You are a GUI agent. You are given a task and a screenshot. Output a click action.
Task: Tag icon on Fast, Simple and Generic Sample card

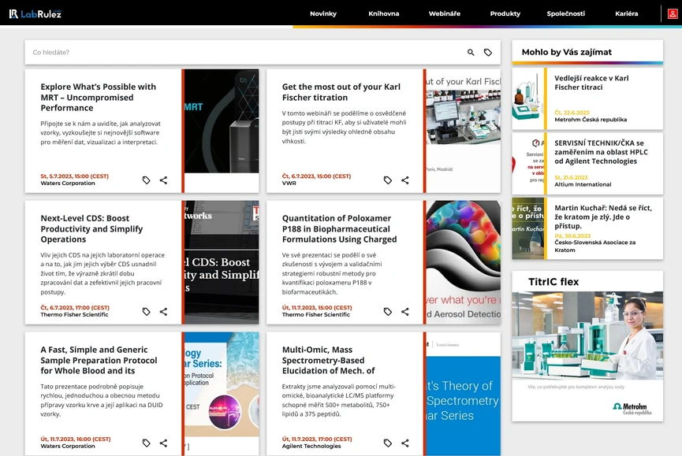pos(146,443)
